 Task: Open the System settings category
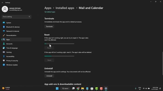(17, 23)
